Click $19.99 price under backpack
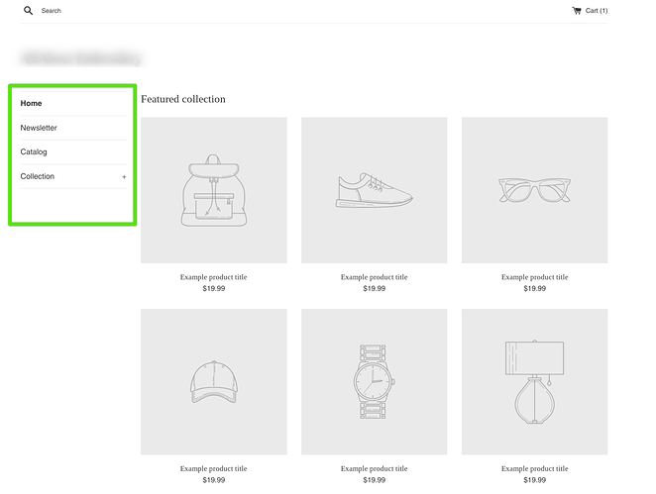This screenshot has width=656, height=494. point(214,288)
